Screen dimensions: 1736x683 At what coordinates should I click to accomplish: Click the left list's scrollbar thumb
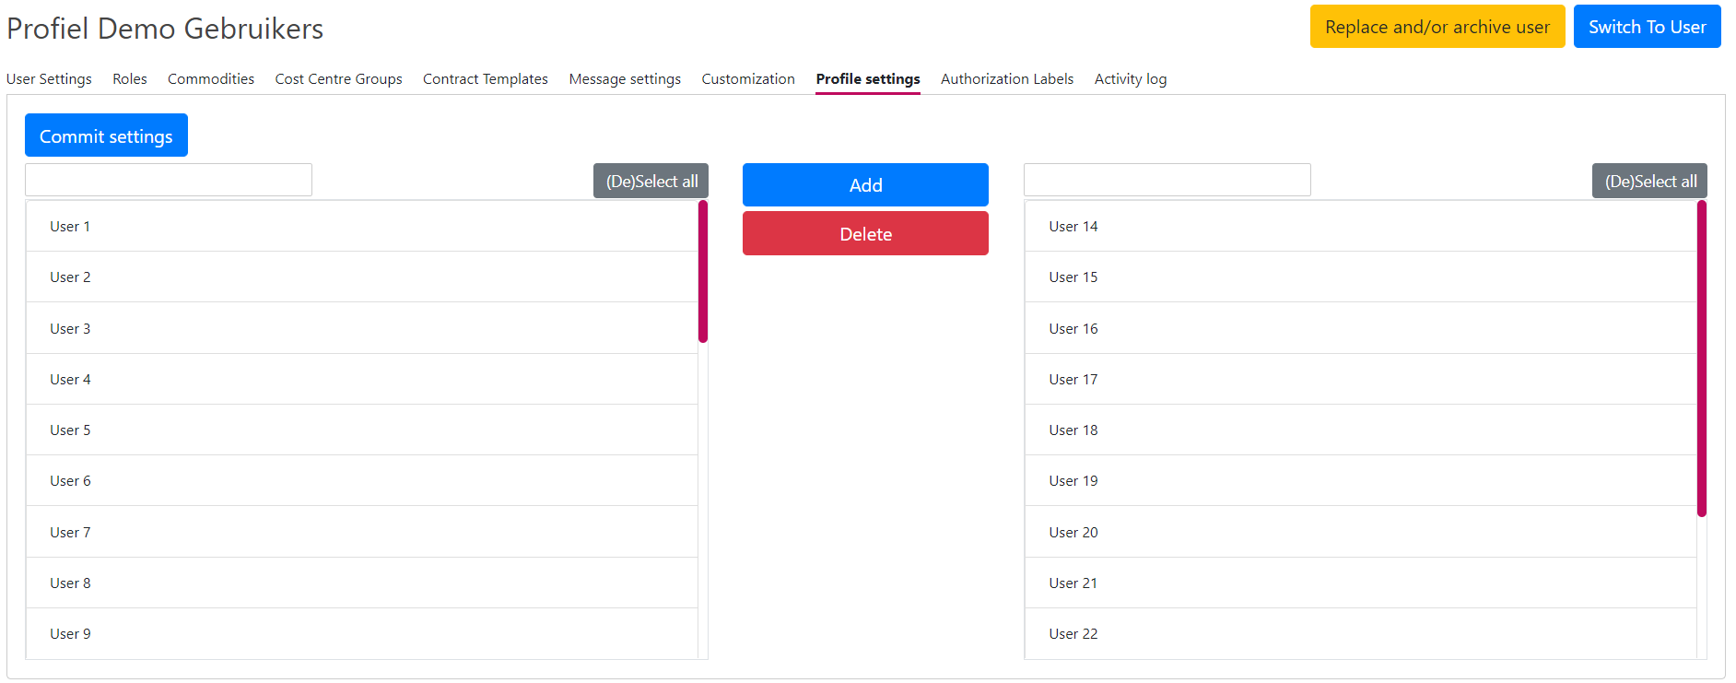[703, 272]
